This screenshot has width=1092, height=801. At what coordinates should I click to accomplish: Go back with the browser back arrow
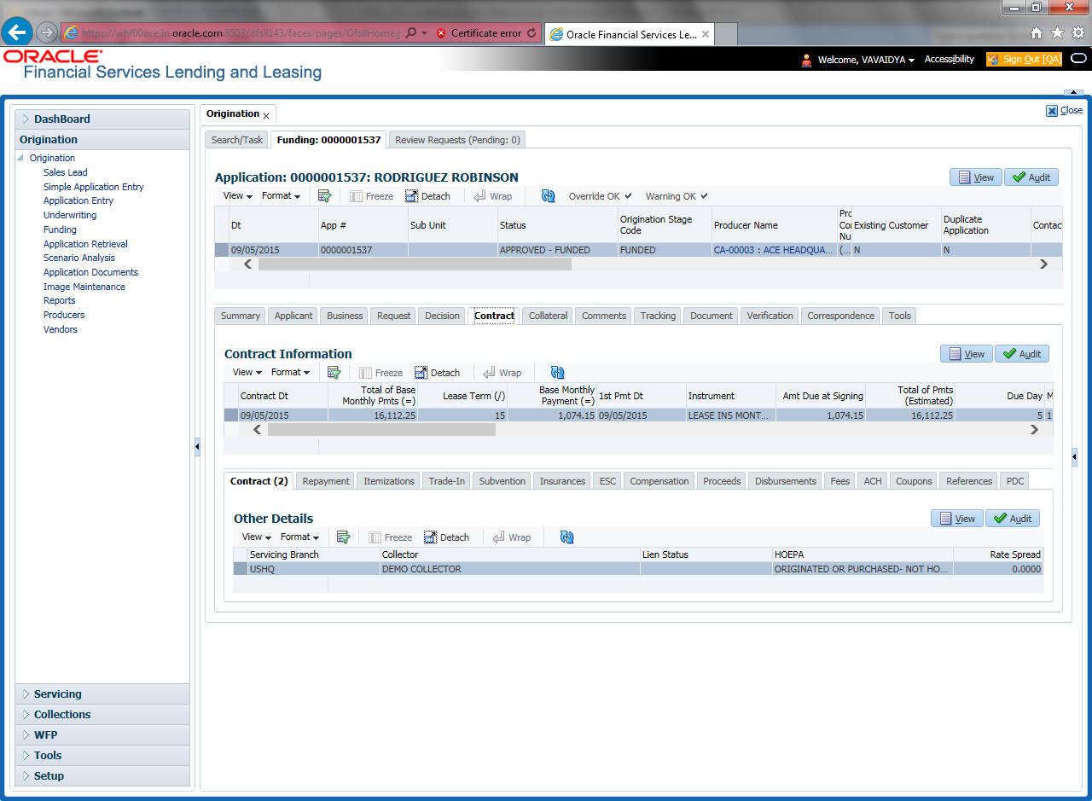pyautogui.click(x=17, y=32)
